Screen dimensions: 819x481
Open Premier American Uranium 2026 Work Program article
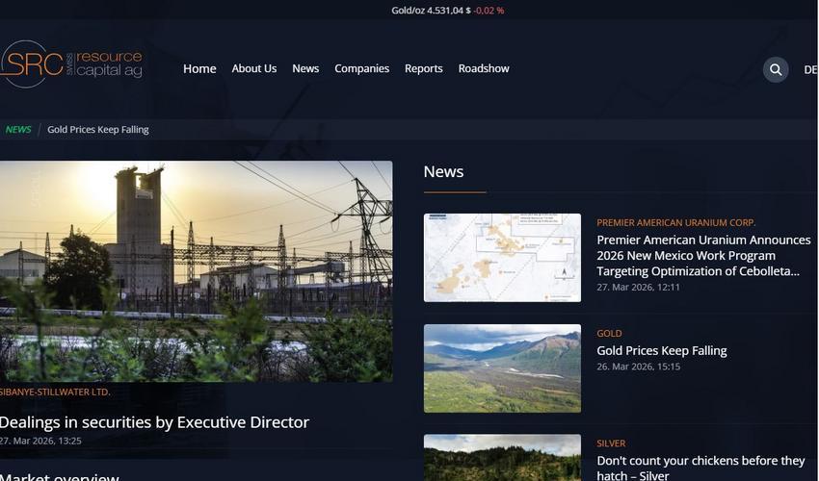[703, 255]
